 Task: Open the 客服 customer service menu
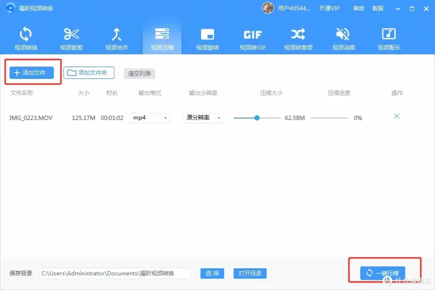[x=377, y=8]
